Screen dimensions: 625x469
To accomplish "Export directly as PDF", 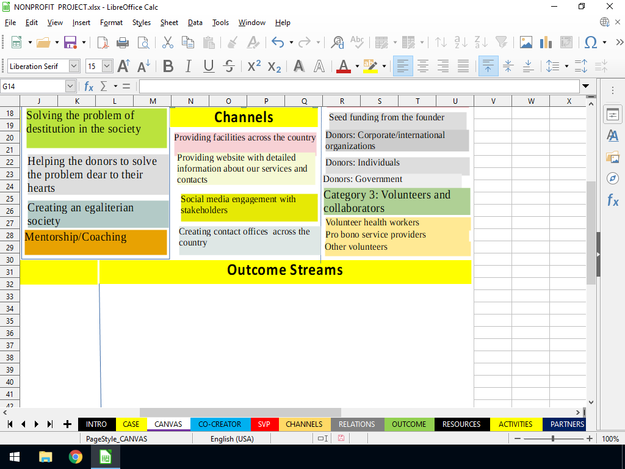I will point(103,42).
